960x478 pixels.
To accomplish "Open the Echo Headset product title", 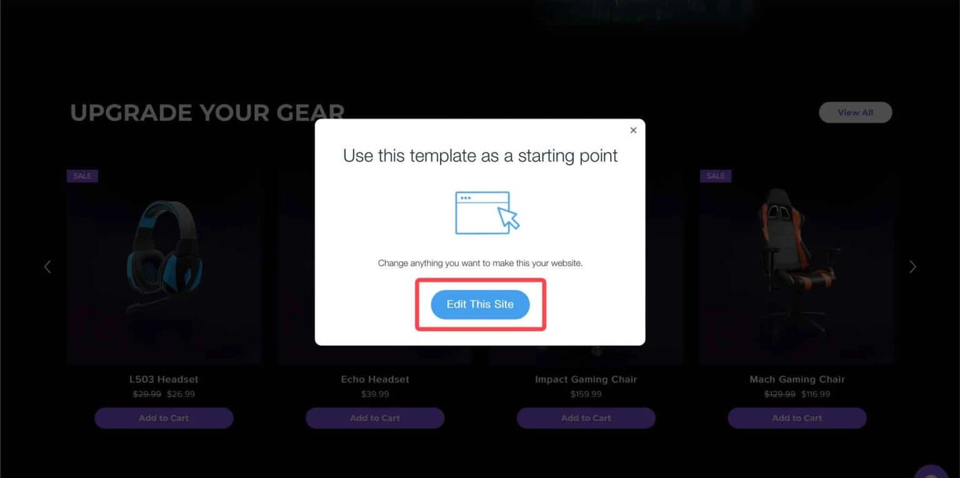I will [x=375, y=379].
